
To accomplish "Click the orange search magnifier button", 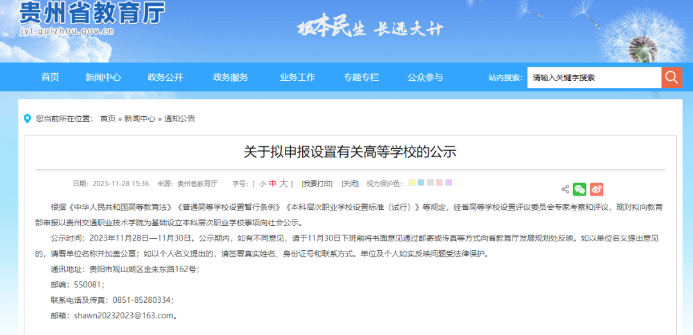I will (671, 78).
